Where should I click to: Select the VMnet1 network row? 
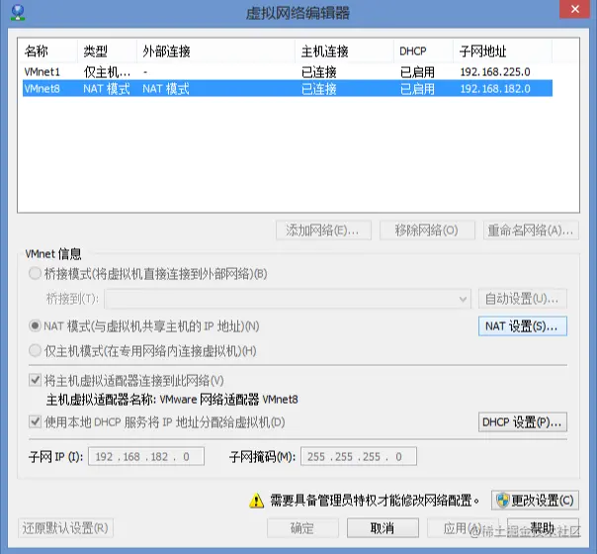pos(288,71)
